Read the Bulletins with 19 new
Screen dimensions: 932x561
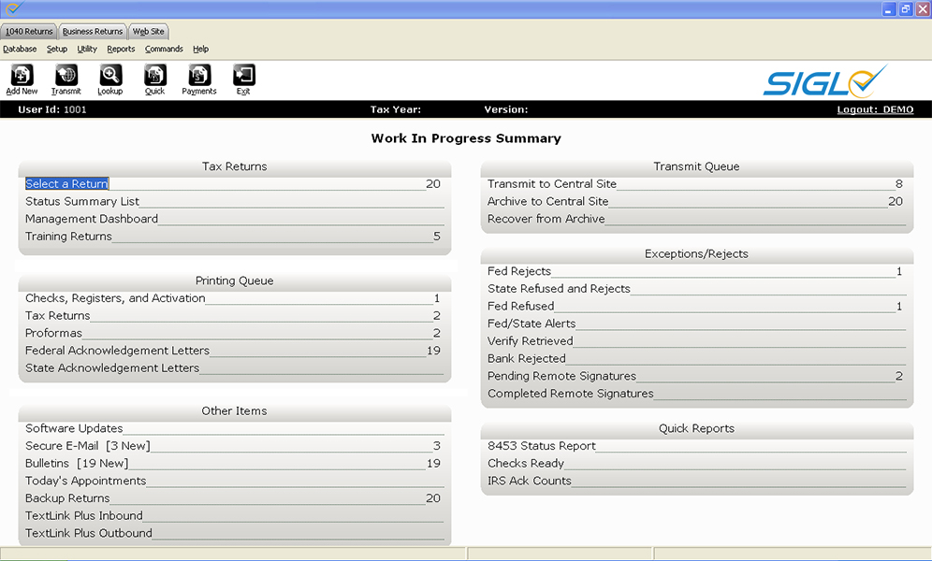[x=77, y=463]
